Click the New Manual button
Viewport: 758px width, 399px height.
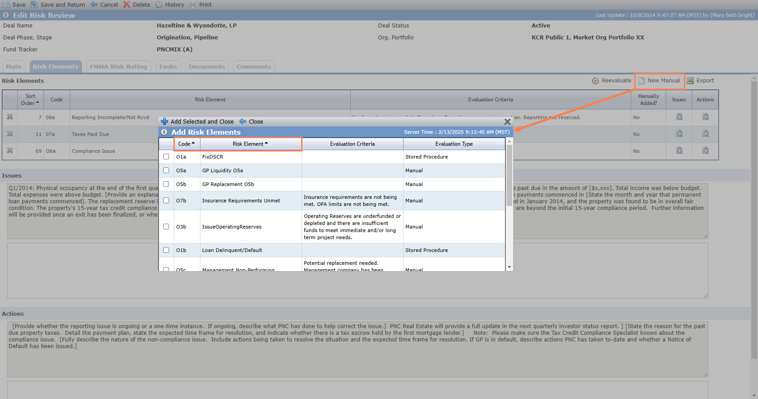659,81
